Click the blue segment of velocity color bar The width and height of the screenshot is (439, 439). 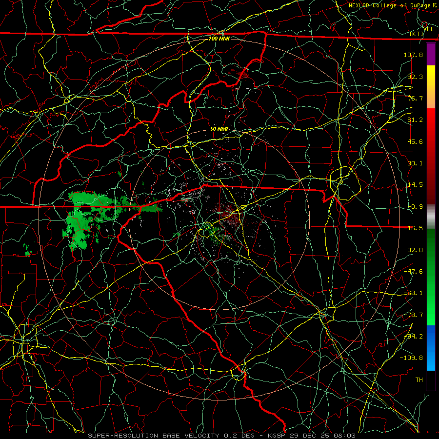pos(431,348)
